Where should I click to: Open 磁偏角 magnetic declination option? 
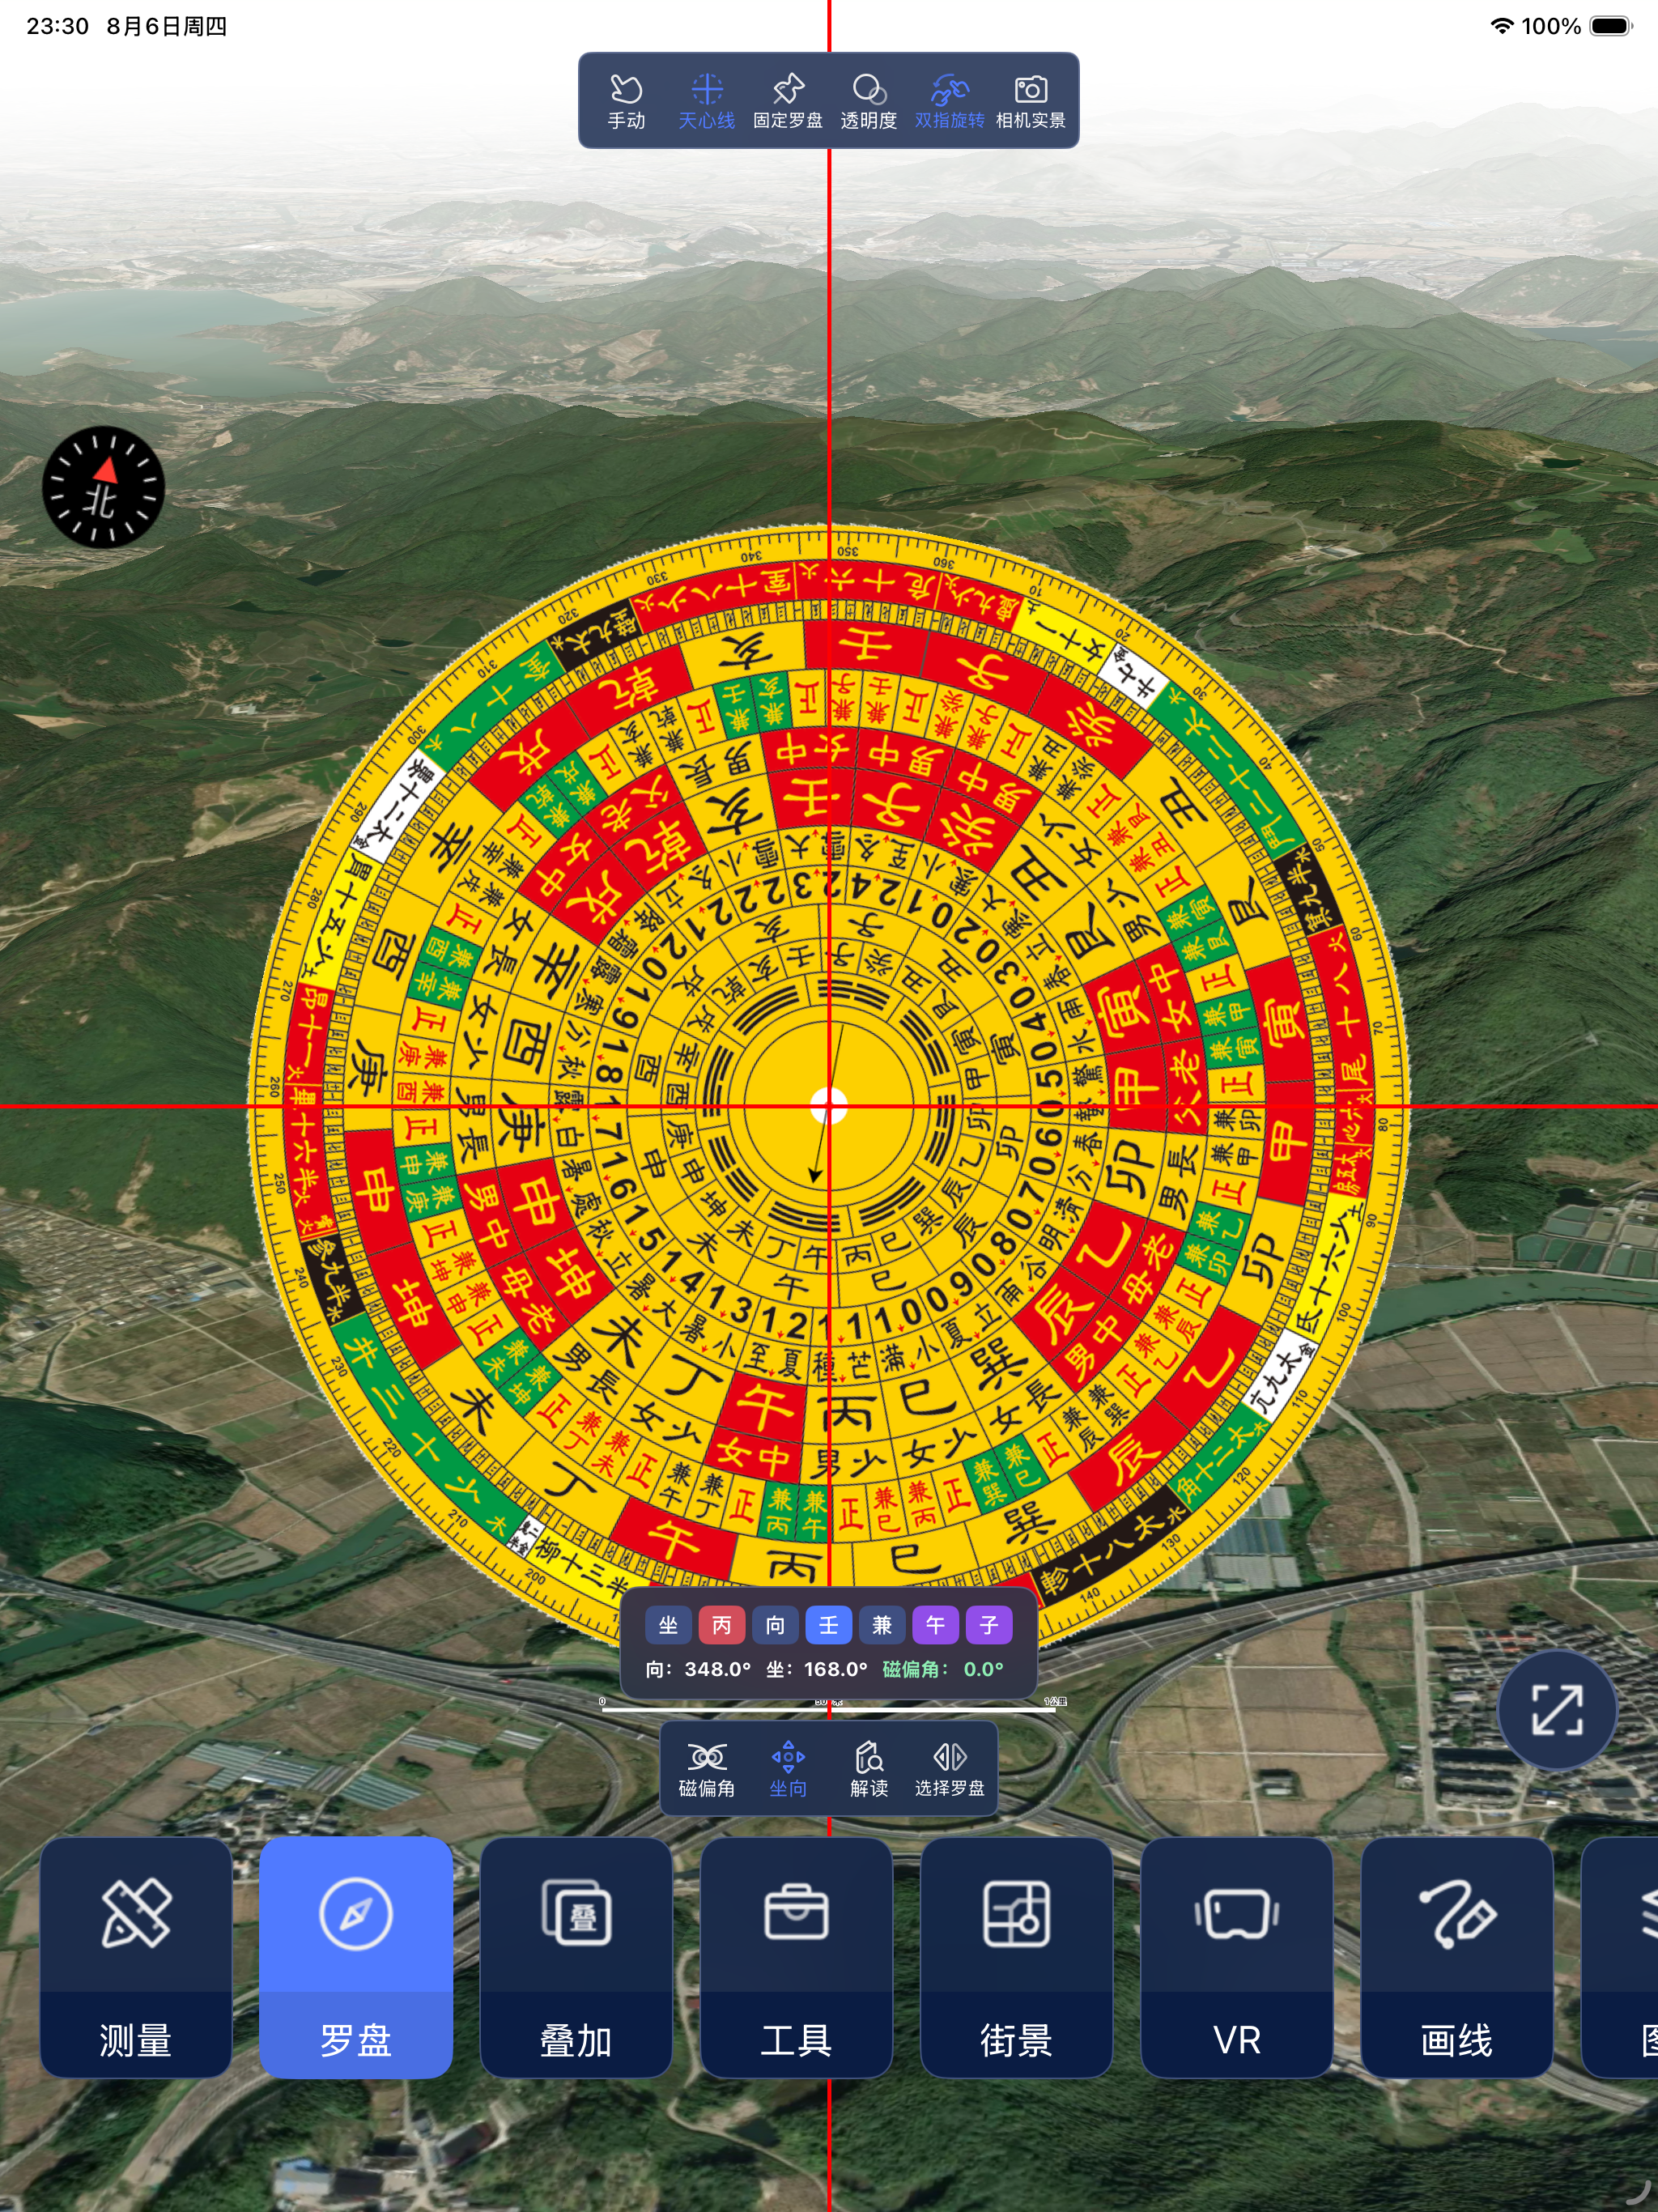pos(707,1770)
